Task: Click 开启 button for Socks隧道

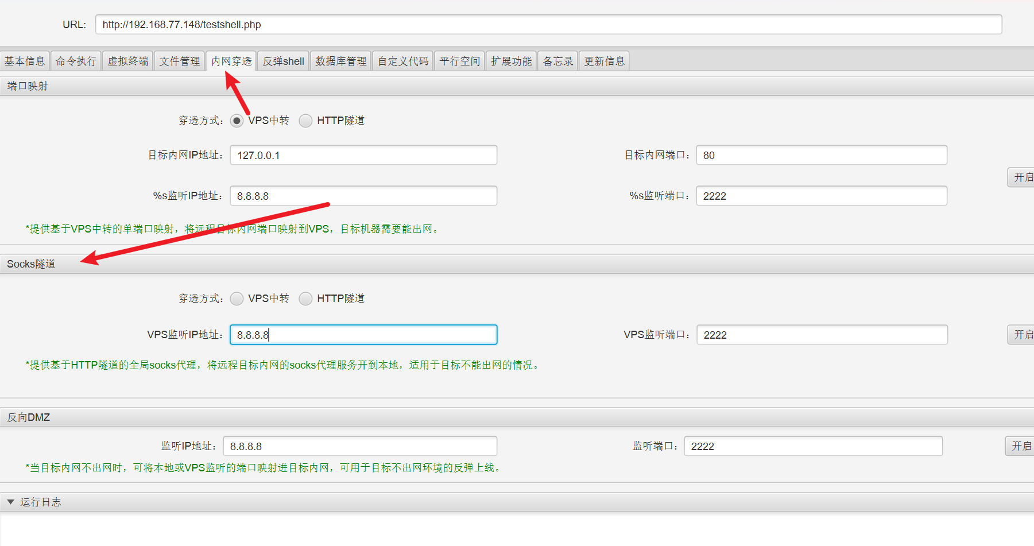Action: (x=1021, y=335)
